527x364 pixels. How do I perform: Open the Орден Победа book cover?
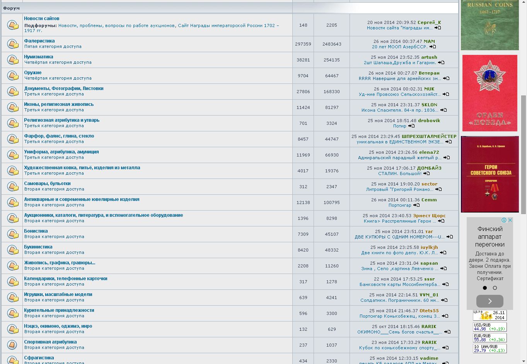point(489,93)
